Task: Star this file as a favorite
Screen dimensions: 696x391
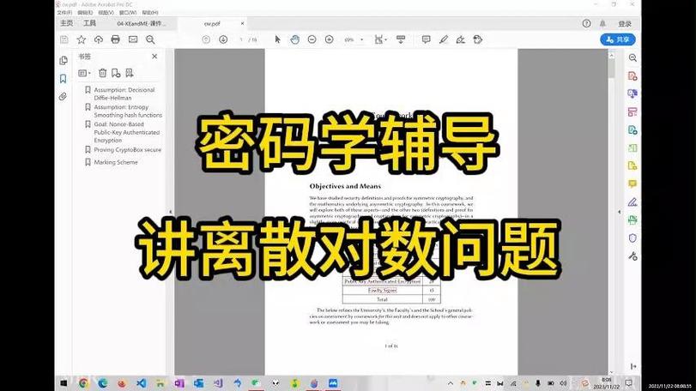Action: tap(82, 39)
